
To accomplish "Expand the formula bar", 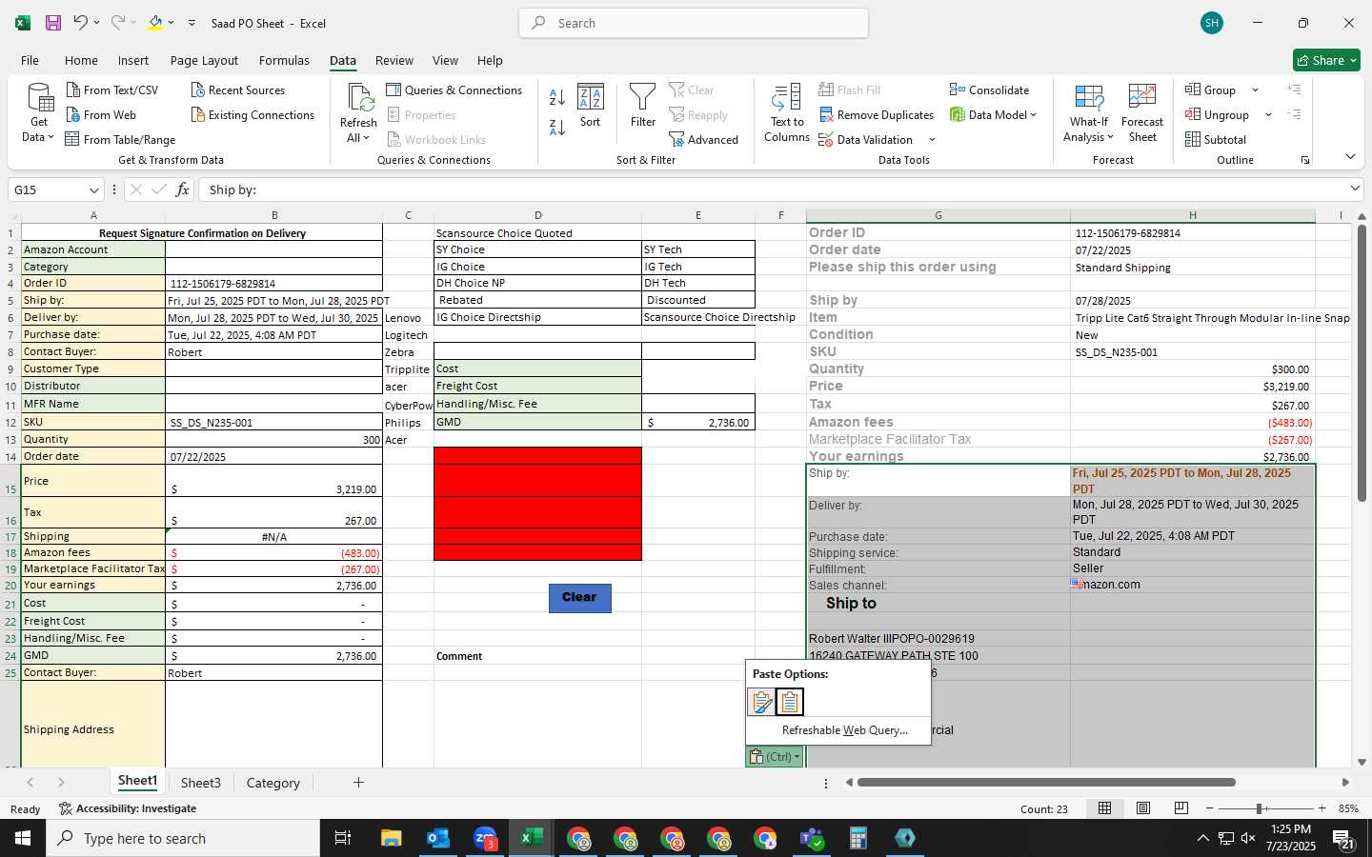I will [1355, 189].
